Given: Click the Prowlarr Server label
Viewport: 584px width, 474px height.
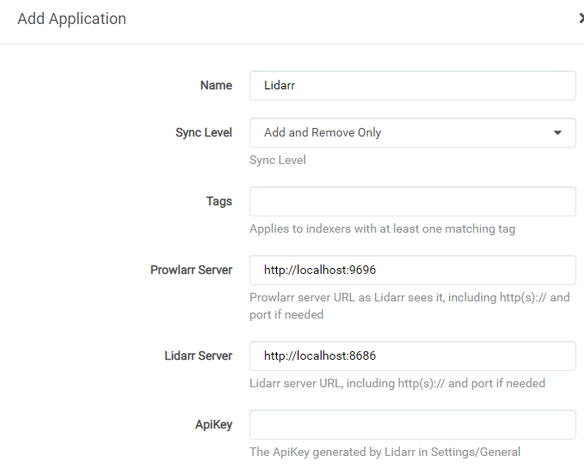Looking at the screenshot, I should tap(191, 270).
